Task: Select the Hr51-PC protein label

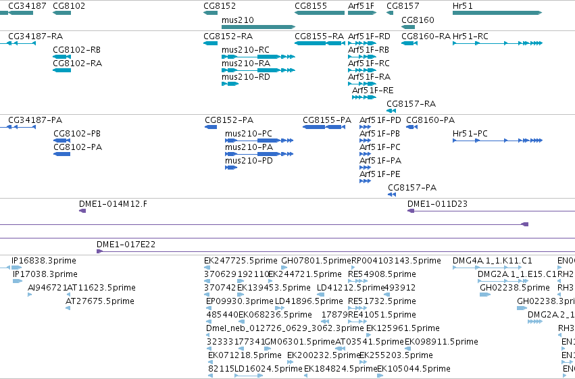Action: coord(470,134)
